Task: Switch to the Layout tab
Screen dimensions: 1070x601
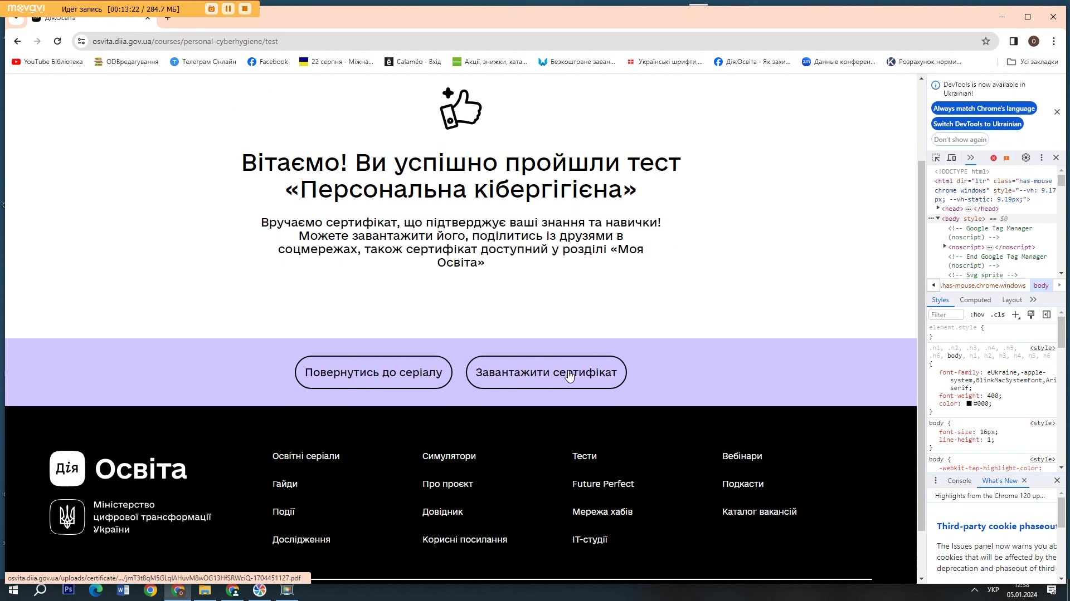Action: [1012, 300]
